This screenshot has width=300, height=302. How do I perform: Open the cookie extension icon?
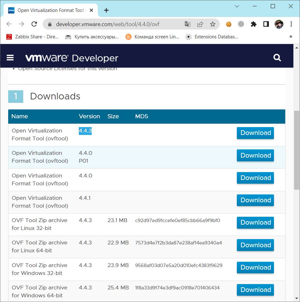click(x=228, y=24)
